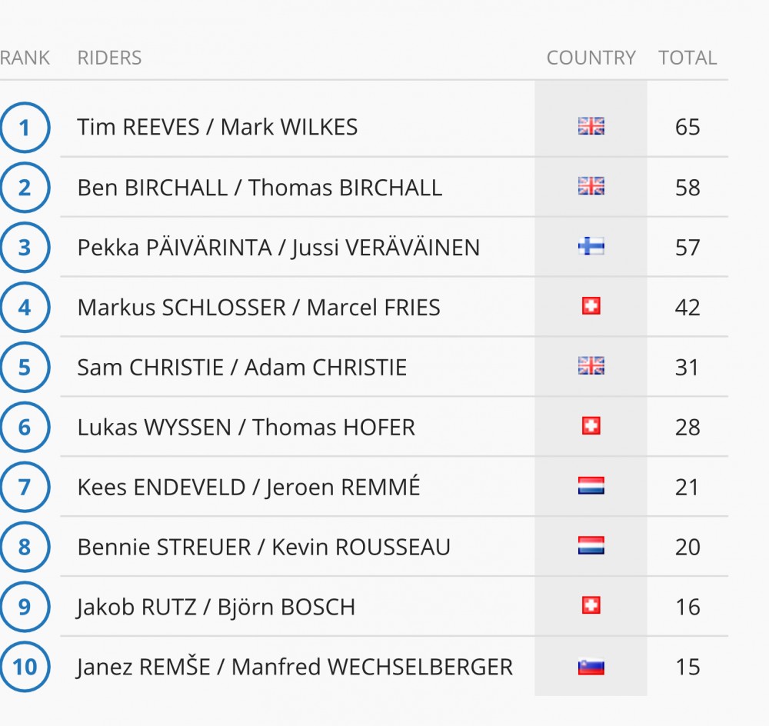Open Bennie STREUER / Kevin ROUSSEAU entry
The image size is (769, 726).
pos(264,547)
